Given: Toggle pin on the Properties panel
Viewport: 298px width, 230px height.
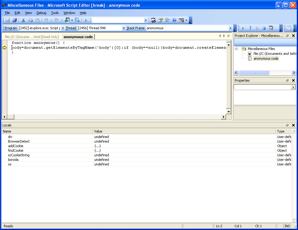Looking at the screenshot, I should pos(287,80).
